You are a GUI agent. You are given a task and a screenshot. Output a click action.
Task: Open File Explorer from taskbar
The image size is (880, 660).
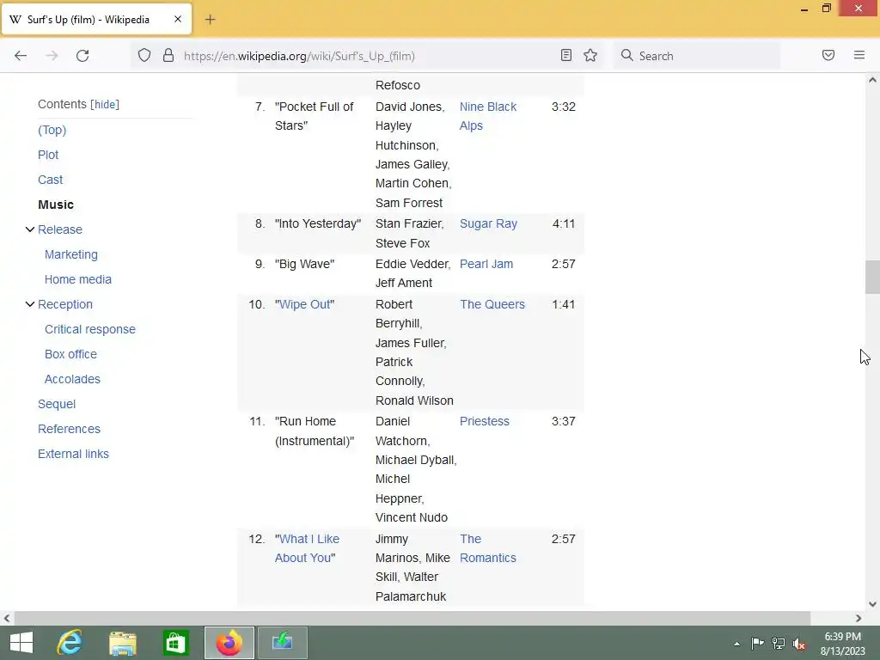(x=123, y=643)
